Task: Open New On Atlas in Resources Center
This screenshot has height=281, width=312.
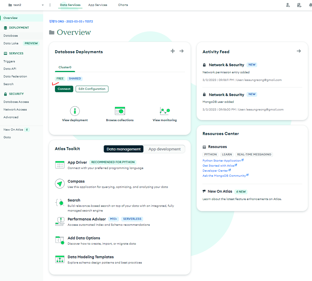Action: pyautogui.click(x=220, y=191)
